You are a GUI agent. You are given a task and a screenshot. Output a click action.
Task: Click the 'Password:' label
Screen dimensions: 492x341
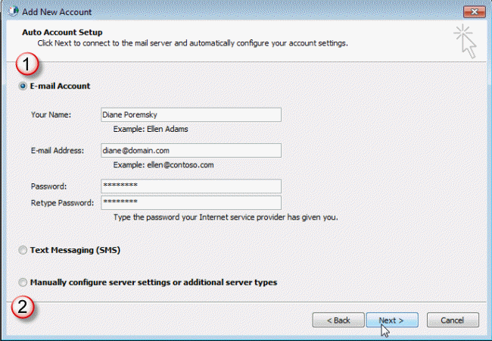coord(48,186)
